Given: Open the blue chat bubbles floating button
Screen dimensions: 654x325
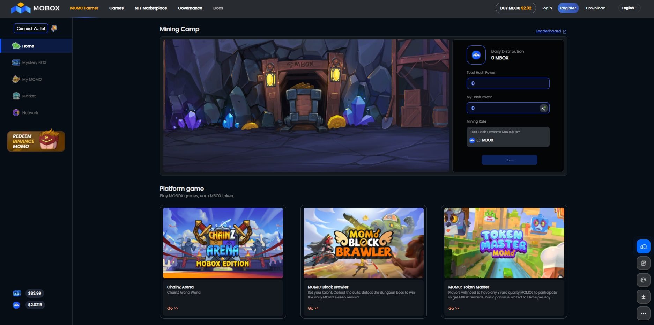Looking at the screenshot, I should pos(643,246).
